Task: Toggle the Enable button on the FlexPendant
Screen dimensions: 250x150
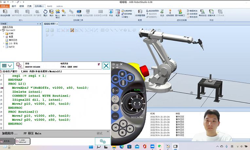Action: pos(137,90)
